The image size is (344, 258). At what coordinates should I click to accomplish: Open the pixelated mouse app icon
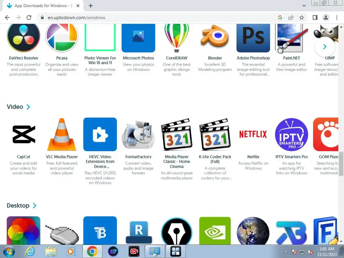[x=62, y=234]
